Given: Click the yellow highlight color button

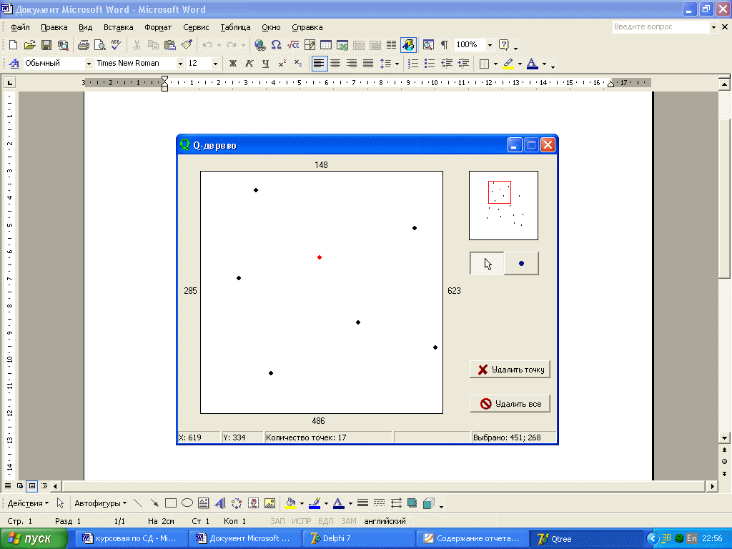Looking at the screenshot, I should tap(508, 64).
